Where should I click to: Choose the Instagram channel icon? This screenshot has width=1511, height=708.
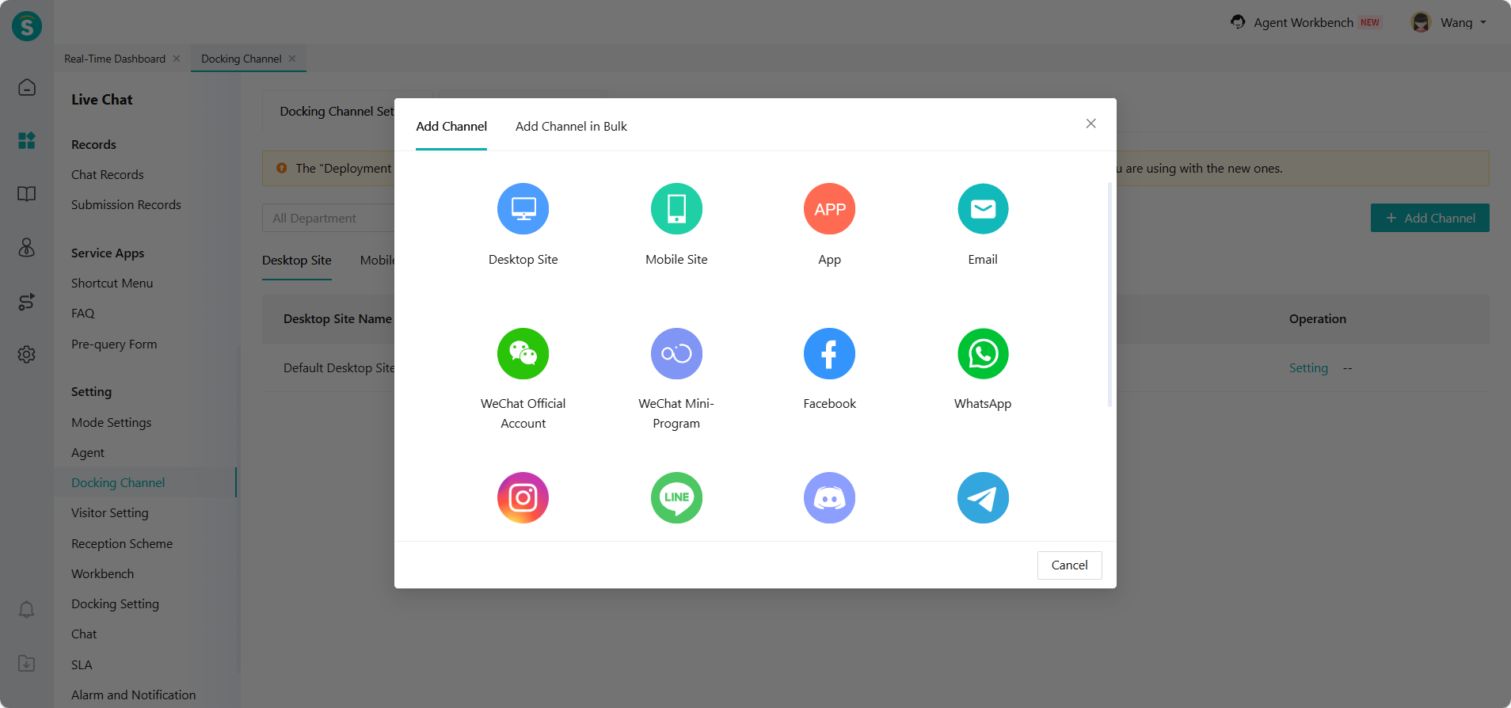point(523,497)
